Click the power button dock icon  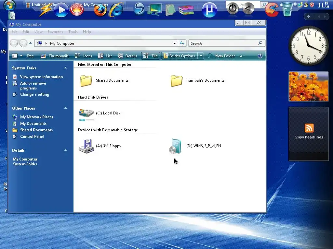[x=233, y=8]
